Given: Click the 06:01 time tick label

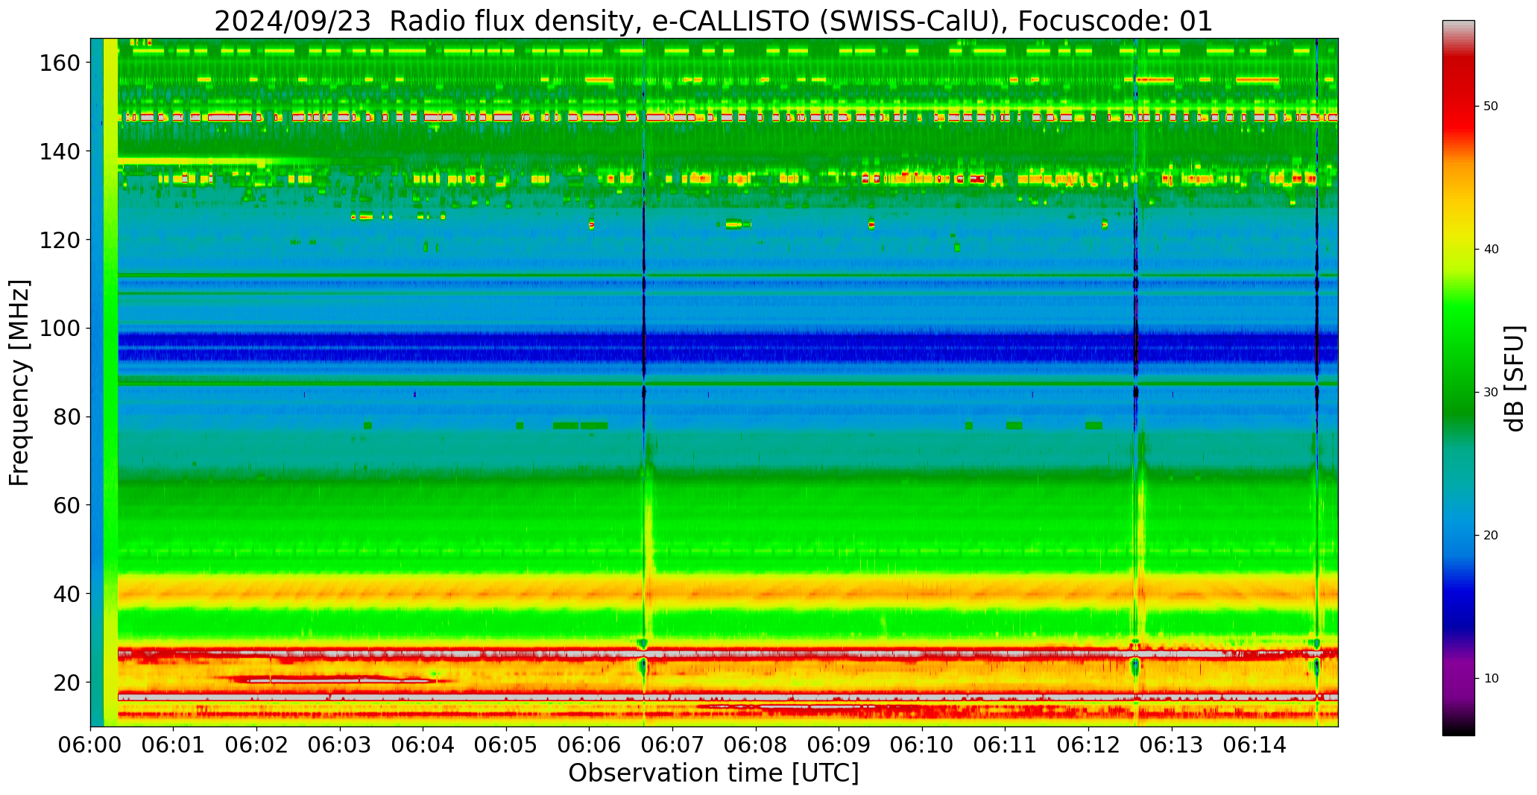Looking at the screenshot, I should [174, 744].
